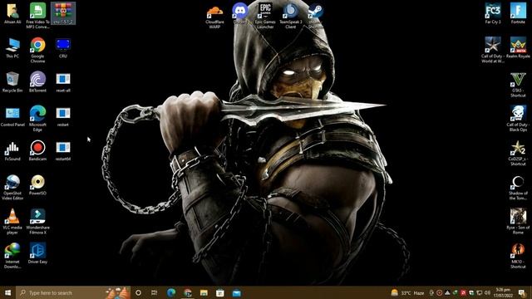
Task: Open Bandicam recorder shortcut
Action: point(37,151)
